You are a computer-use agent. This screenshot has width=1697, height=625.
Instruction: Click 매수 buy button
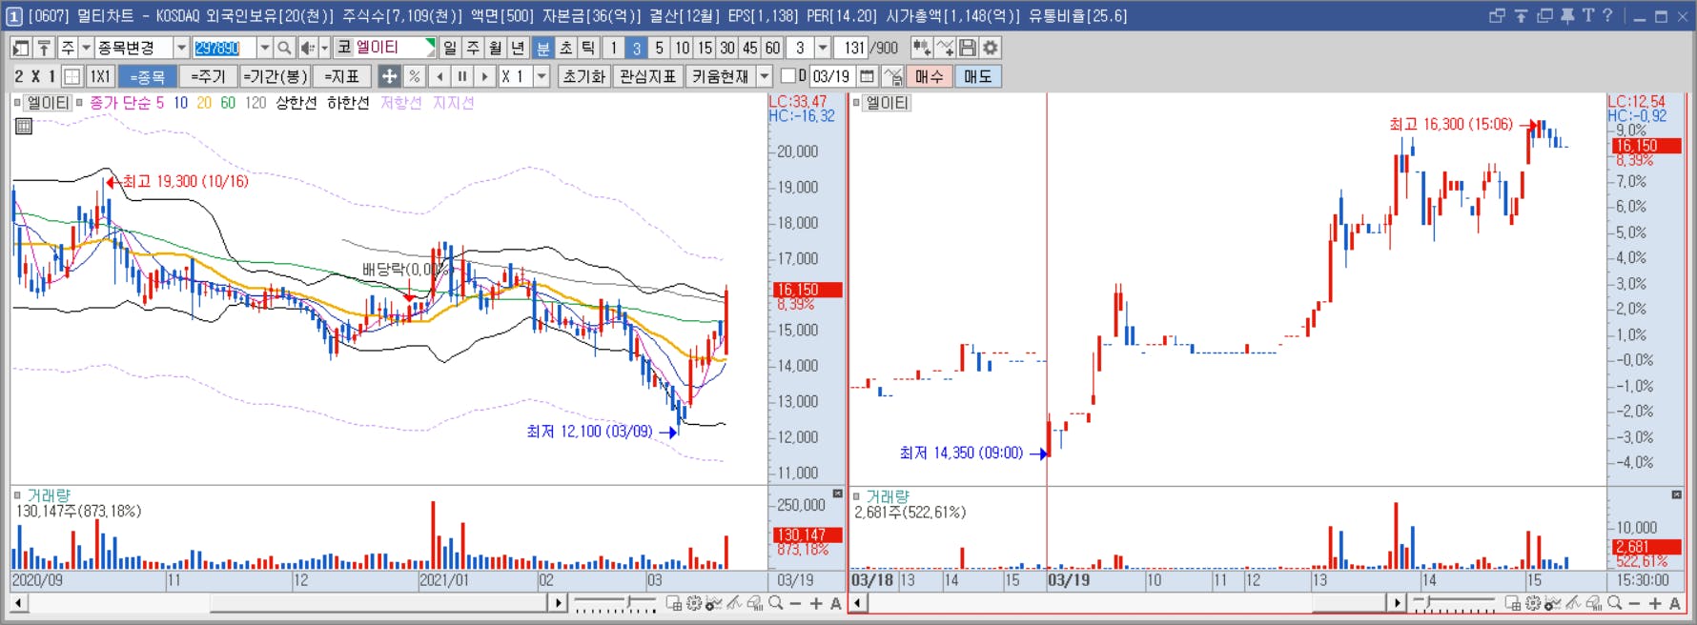click(x=929, y=76)
